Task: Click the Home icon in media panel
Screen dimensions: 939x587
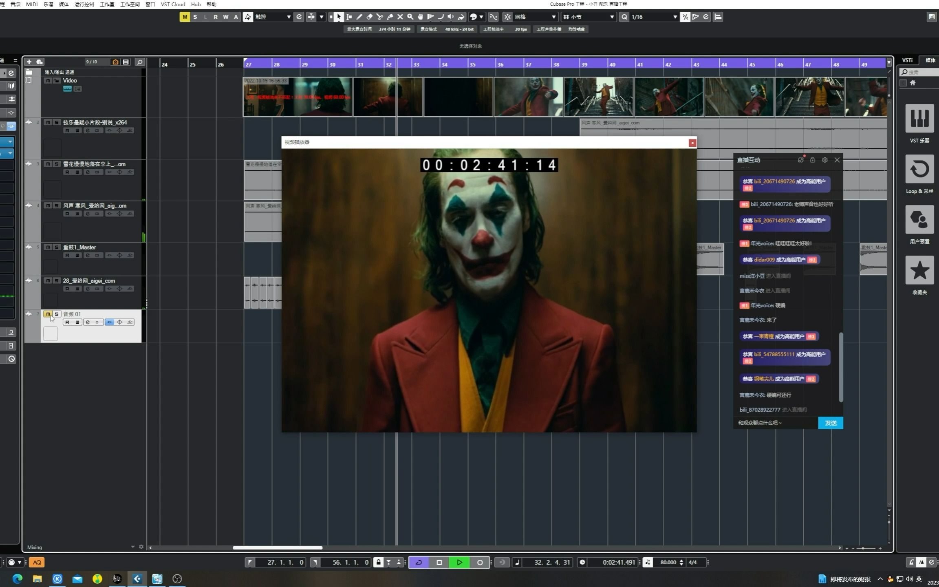Action: [913, 83]
